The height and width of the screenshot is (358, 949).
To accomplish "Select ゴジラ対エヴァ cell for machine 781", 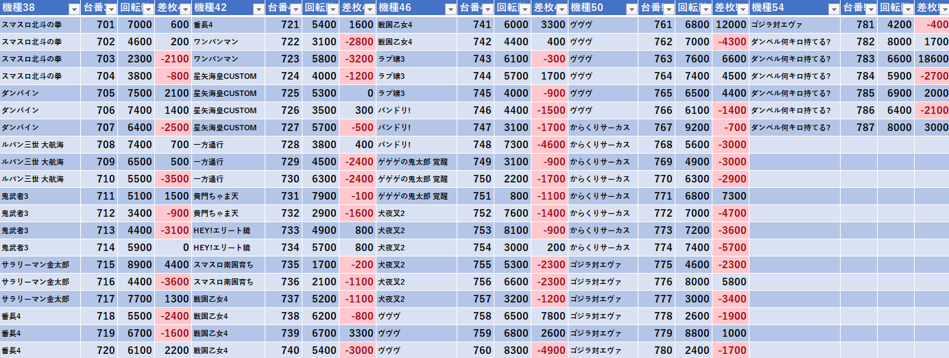I will (795, 25).
